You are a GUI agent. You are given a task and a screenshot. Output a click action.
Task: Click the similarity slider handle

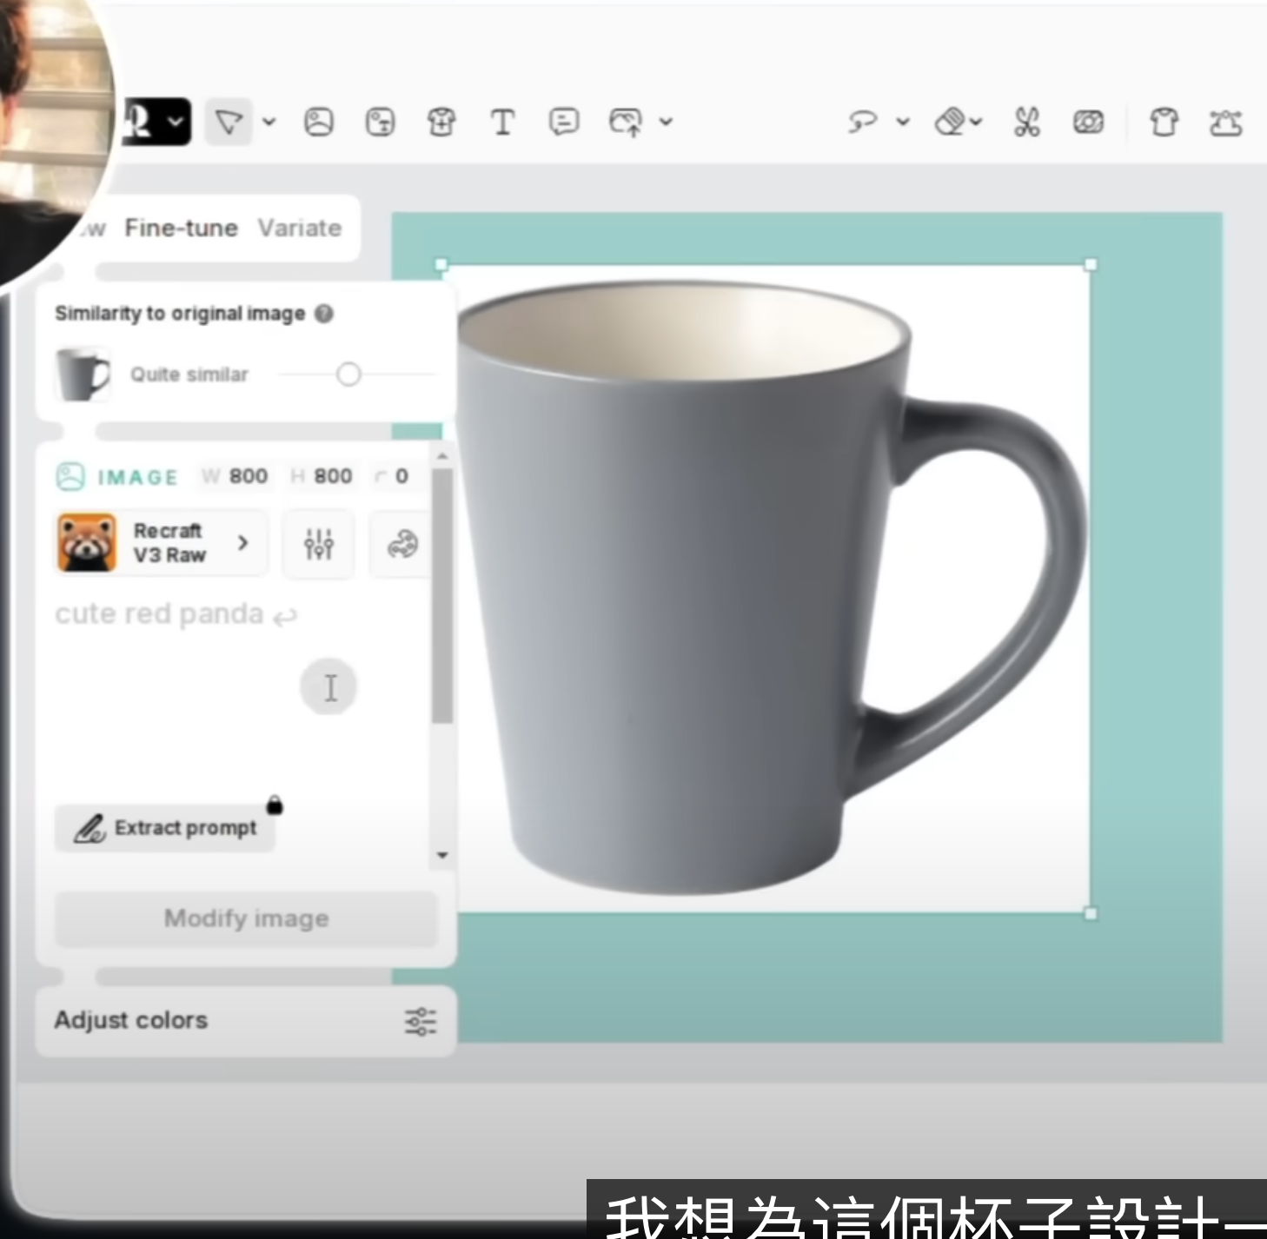[348, 374]
